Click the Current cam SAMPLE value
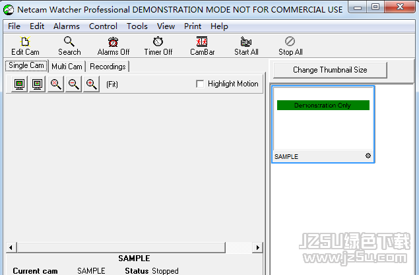Viewport: 419px width, 275px height. (x=91, y=271)
